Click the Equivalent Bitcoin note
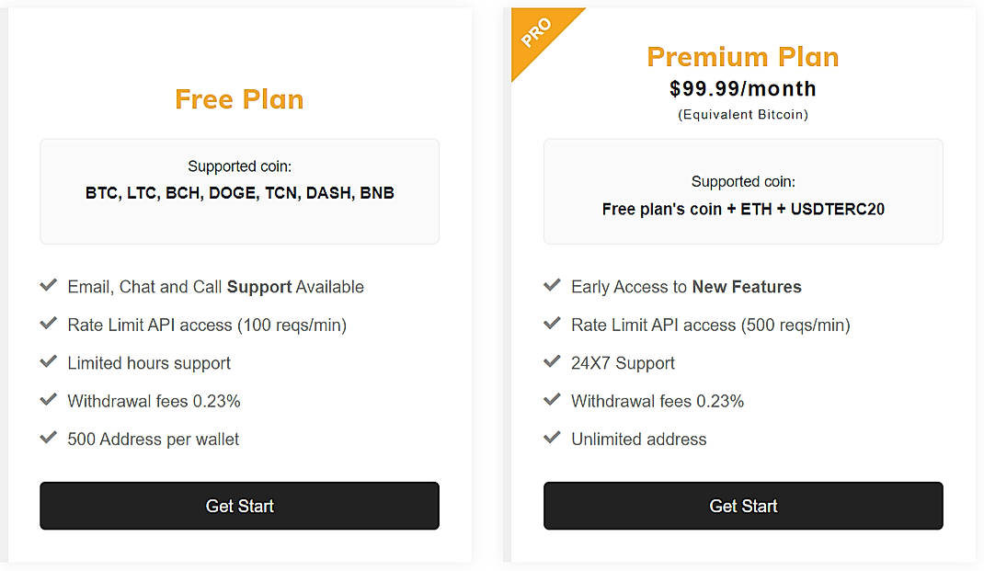The height and width of the screenshot is (571, 984). [743, 114]
